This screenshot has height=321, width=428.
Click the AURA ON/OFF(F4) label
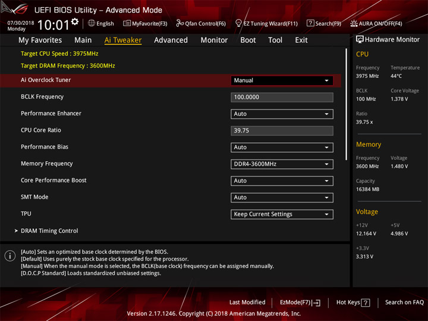click(380, 23)
